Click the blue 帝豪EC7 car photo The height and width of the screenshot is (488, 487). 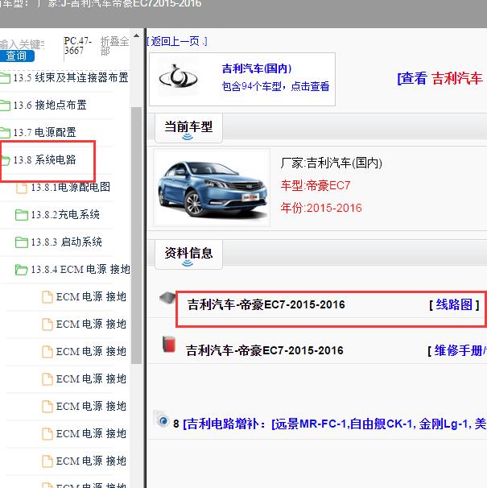(x=213, y=188)
